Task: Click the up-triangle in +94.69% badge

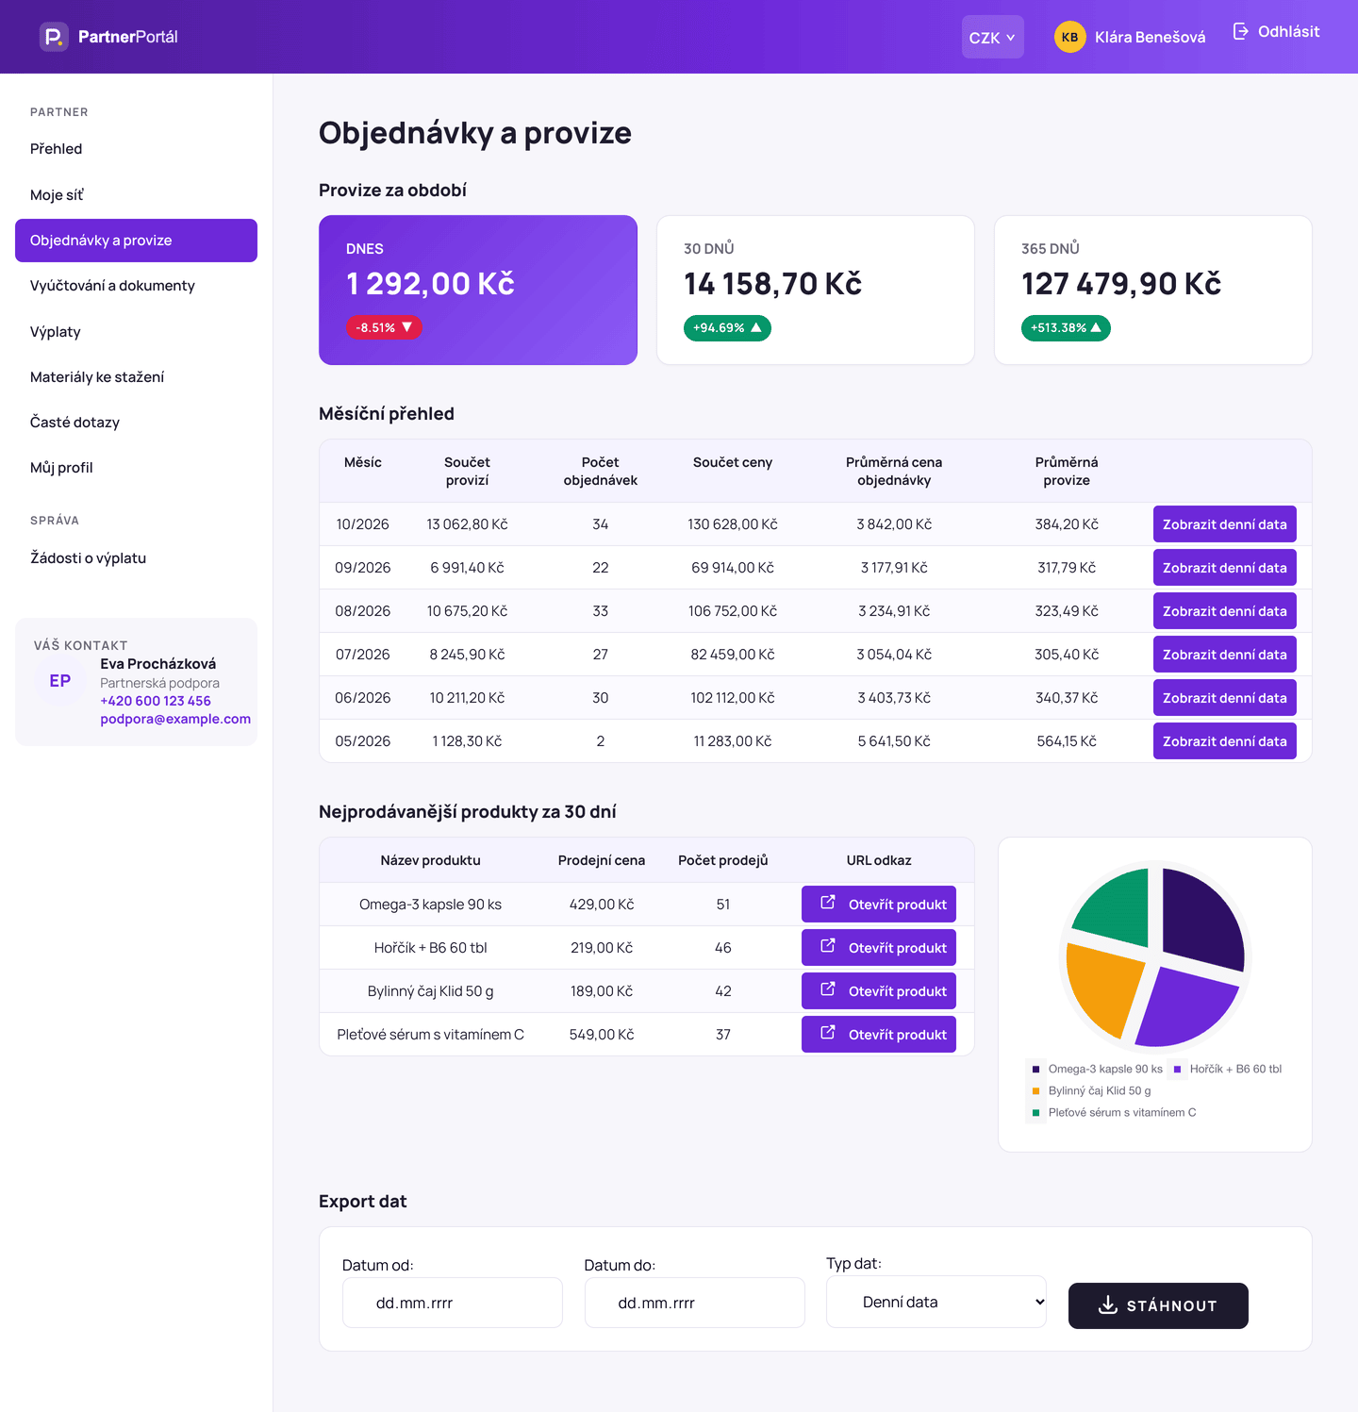Action: point(756,327)
